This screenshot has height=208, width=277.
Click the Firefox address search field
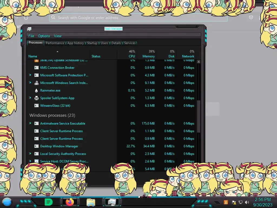pyautogui.click(x=138, y=18)
